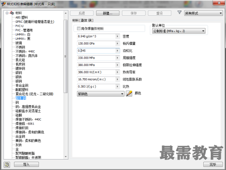The height and width of the screenshot is (170, 226).
Task: Select 黄铜，柔和的黄色 material
Action: [28, 141]
